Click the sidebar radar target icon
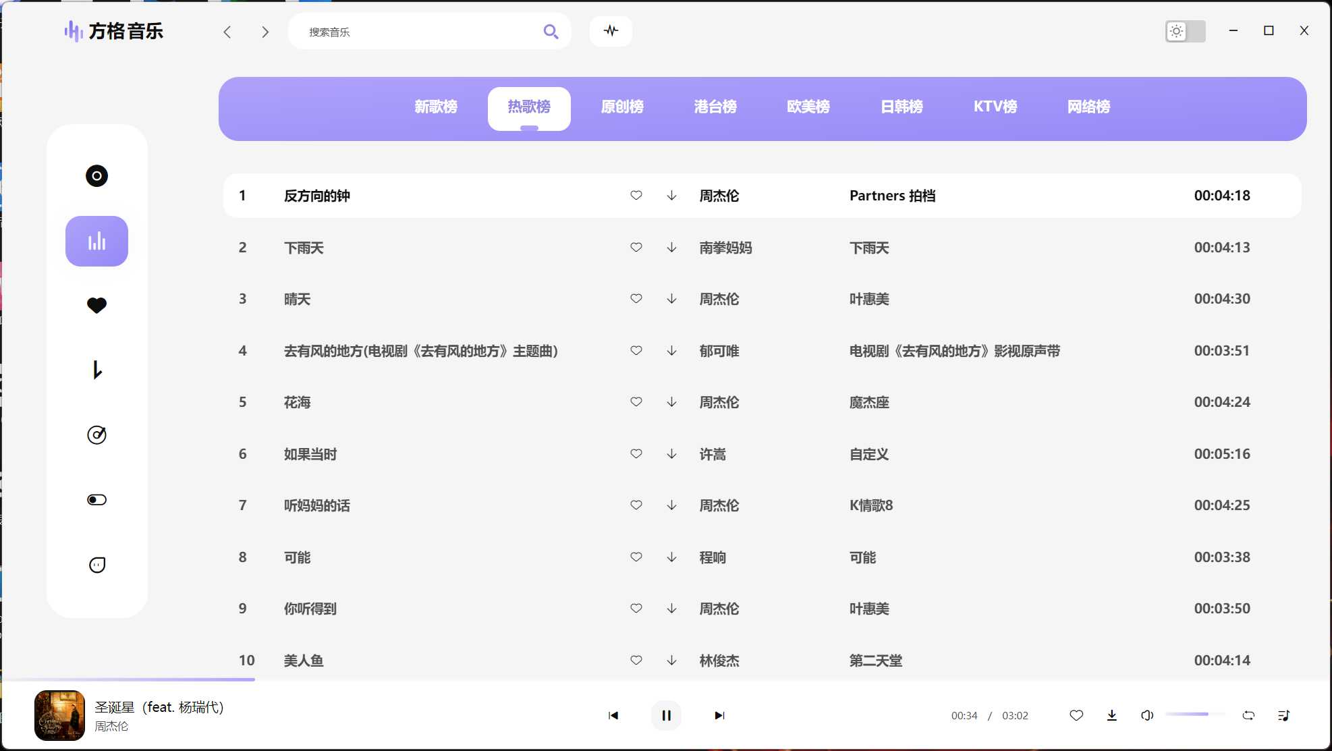This screenshot has width=1332, height=751. (96, 435)
